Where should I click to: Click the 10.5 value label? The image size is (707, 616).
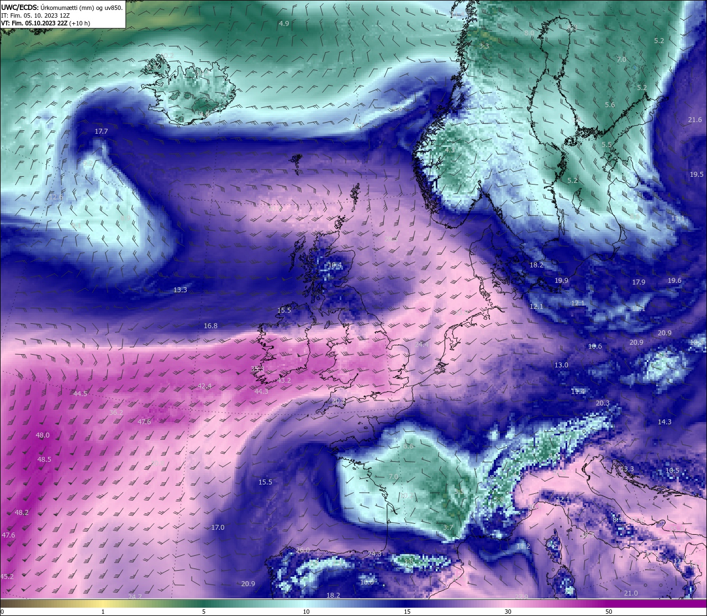click(672, 471)
